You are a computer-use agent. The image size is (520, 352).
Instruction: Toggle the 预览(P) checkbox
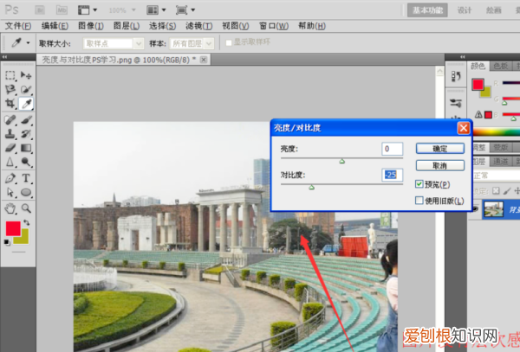click(419, 184)
